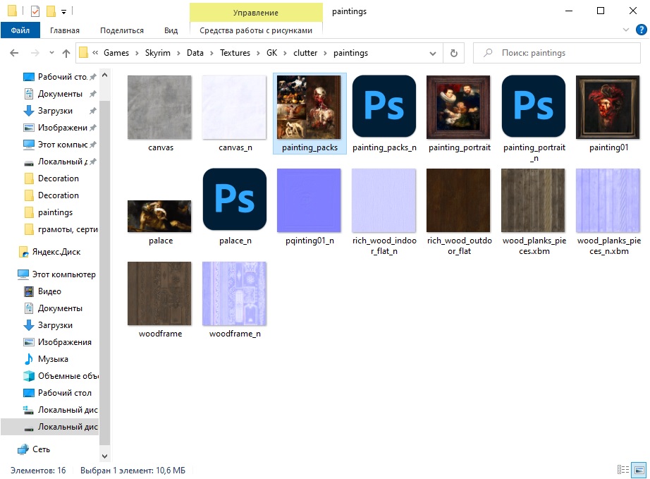Click the Поиск: paintings search box
Screen dimensions: 650x479
(x=557, y=53)
